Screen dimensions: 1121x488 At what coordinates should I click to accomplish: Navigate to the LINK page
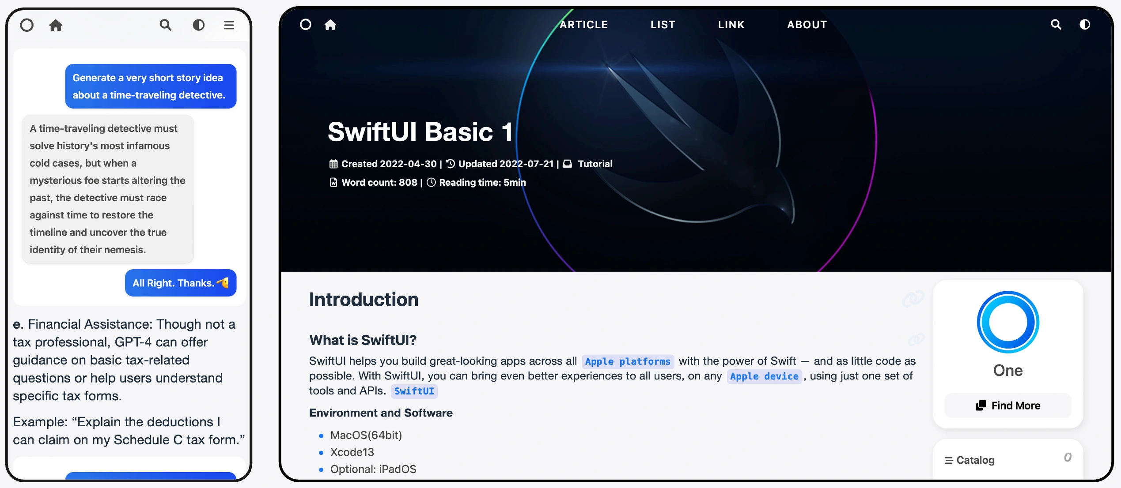pyautogui.click(x=731, y=25)
